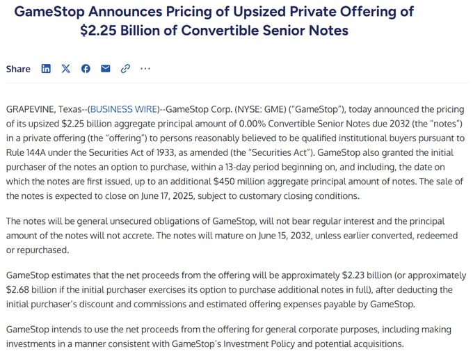This screenshot has width=473, height=356.
Task: Click the '$2.23 billion' net proceeds figure
Action: [367, 275]
